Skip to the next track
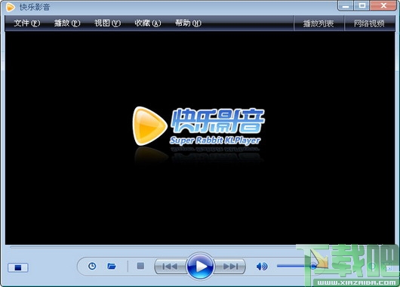This screenshot has width=400, height=287. point(230,267)
